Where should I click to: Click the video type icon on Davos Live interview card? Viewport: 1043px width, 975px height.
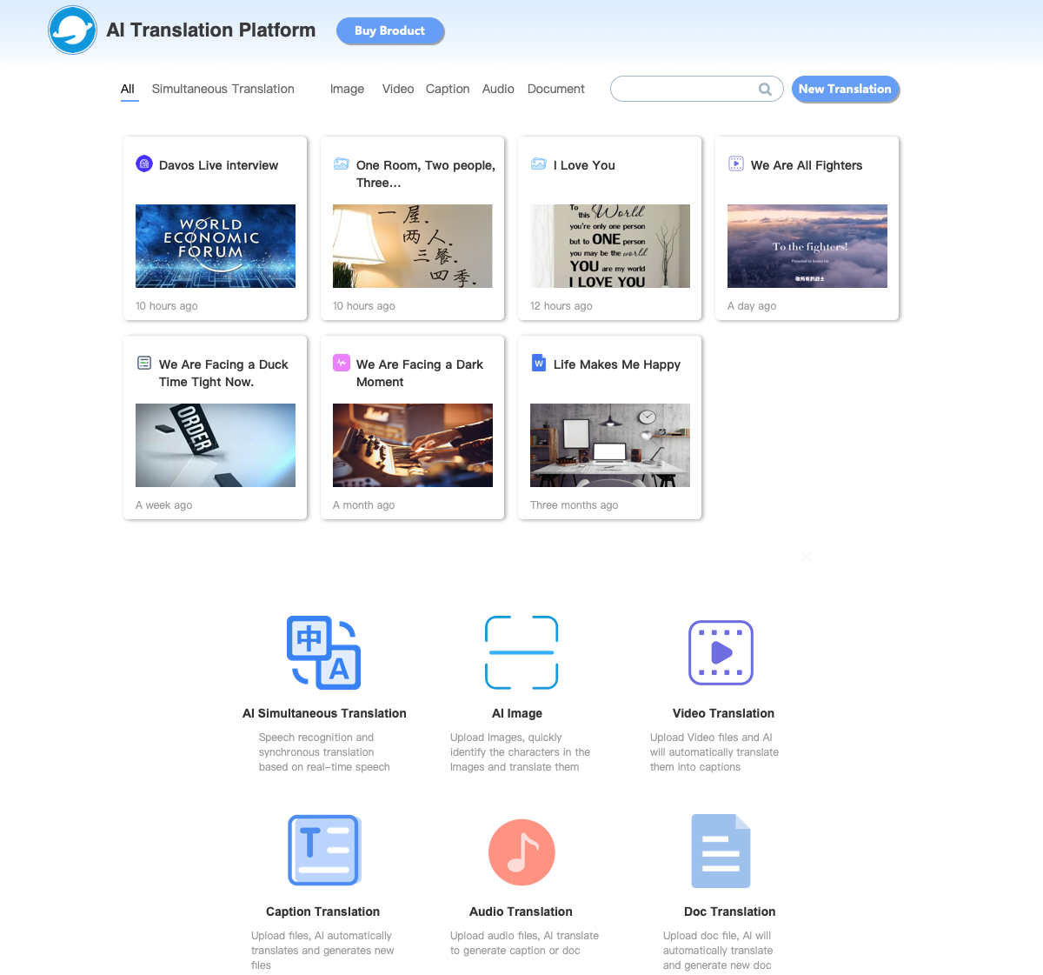point(144,164)
